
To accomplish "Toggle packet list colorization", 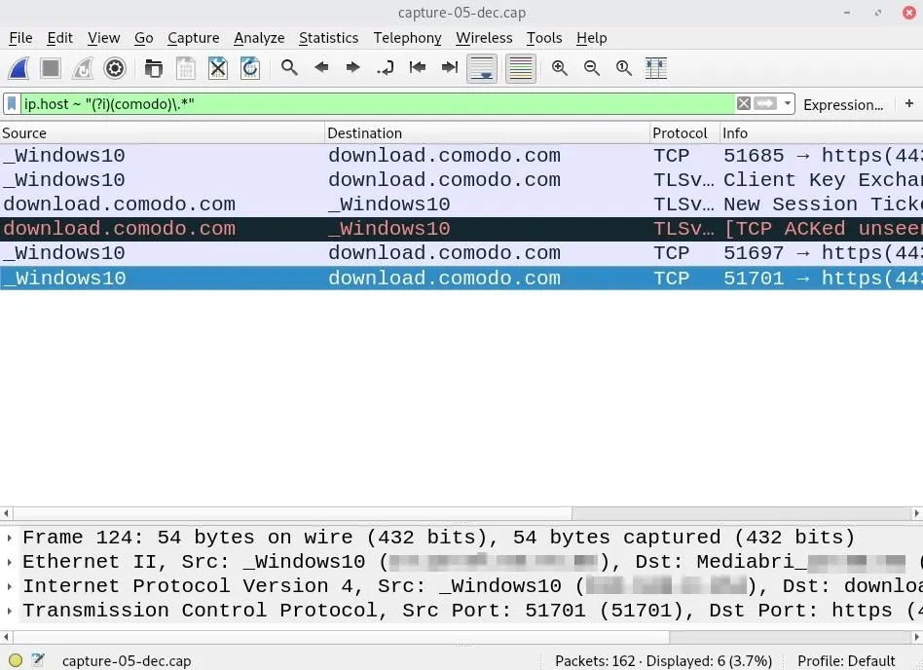I will coord(520,68).
